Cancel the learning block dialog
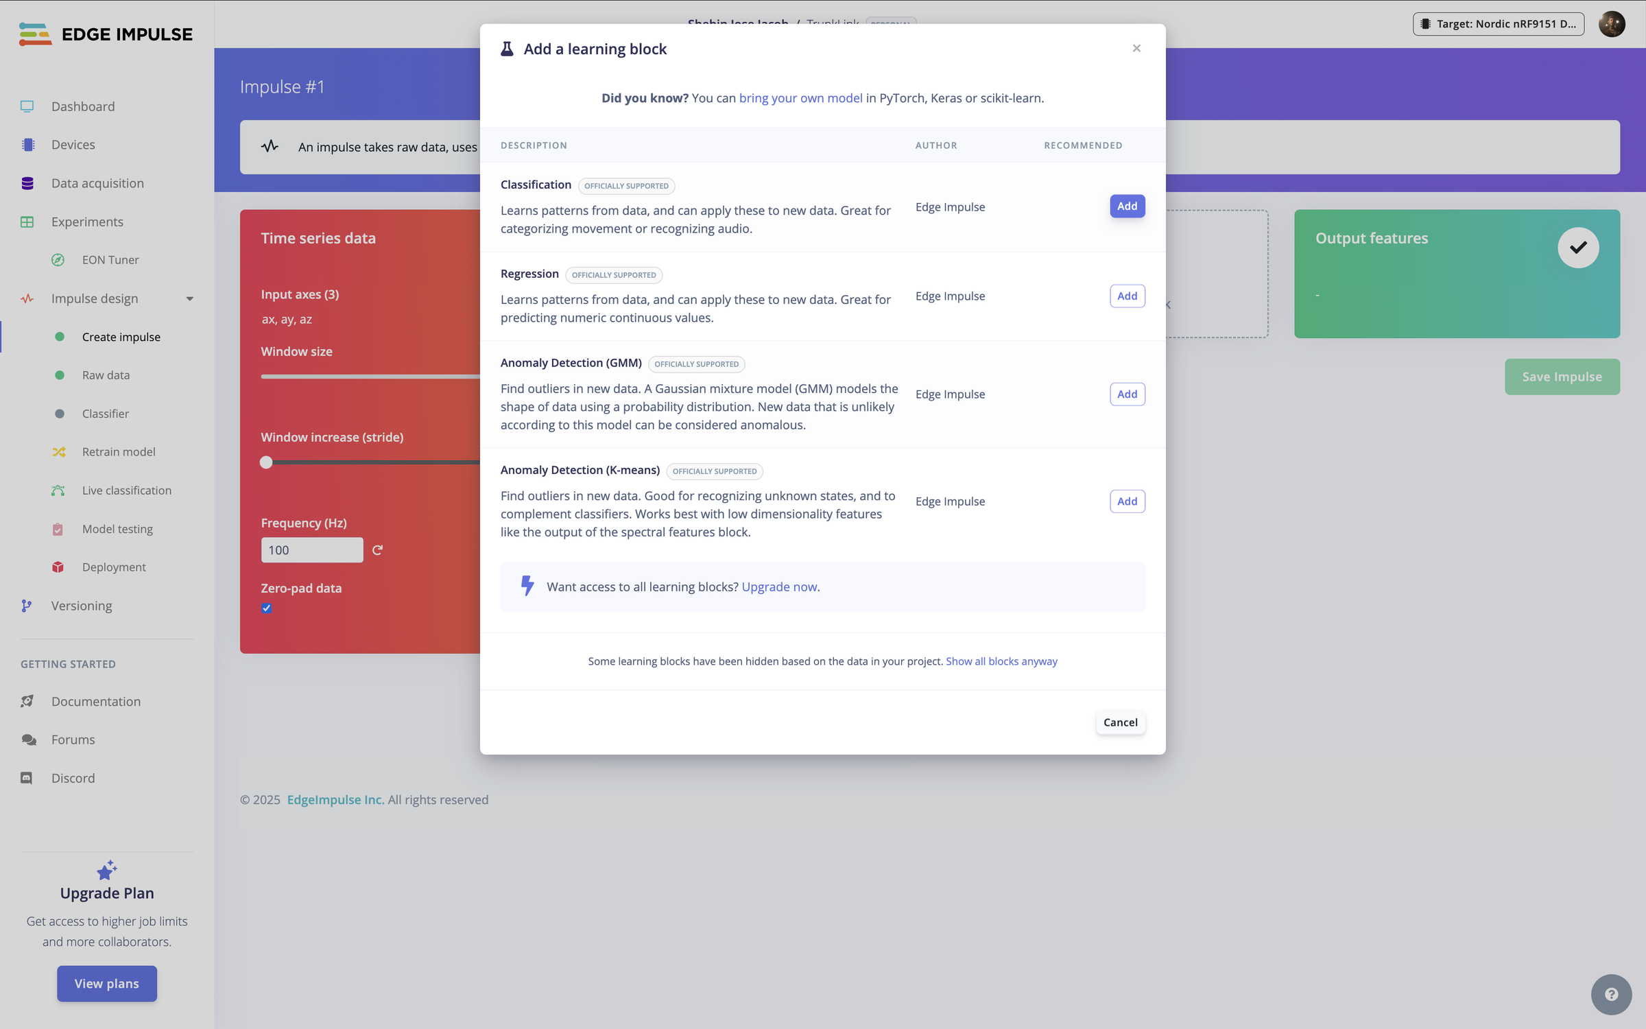Image resolution: width=1646 pixels, height=1029 pixels. 1121,722
